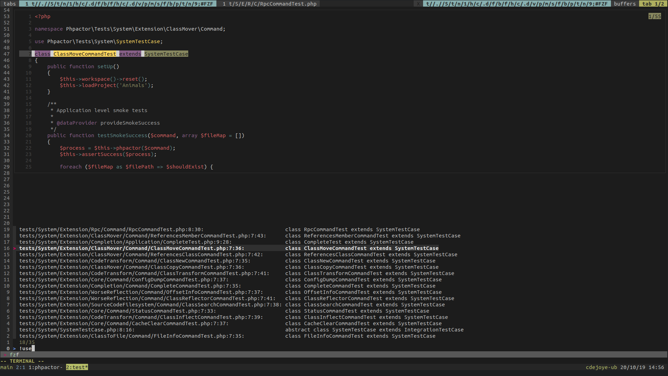Click tmux window 2:test in statusbar
668x376 pixels.
[x=77, y=367]
